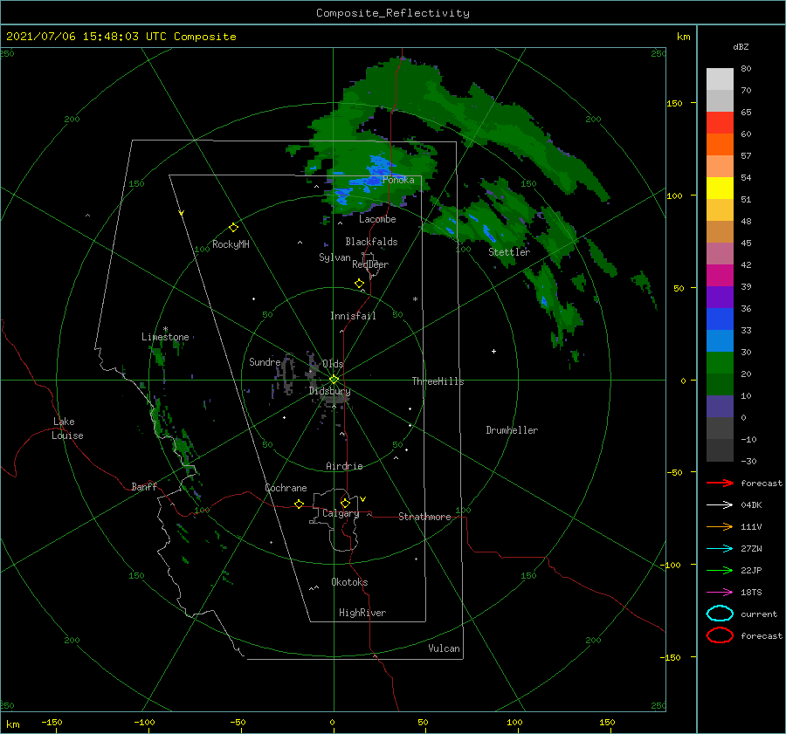The image size is (786, 734).
Task: Click the Sylvan label
Action: tap(334, 257)
